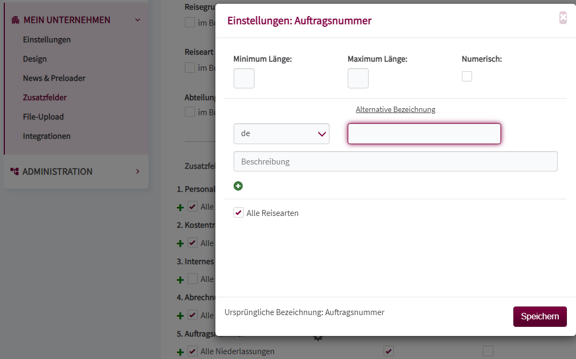Click the Mein Unternehmen heading

67,20
